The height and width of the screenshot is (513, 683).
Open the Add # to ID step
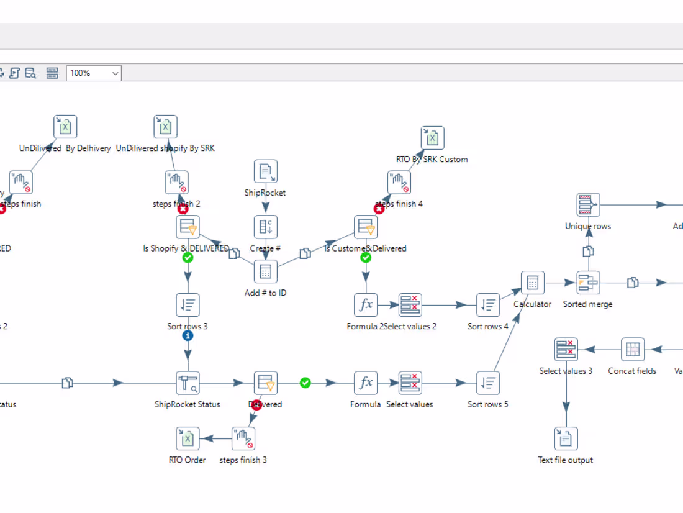(x=265, y=271)
